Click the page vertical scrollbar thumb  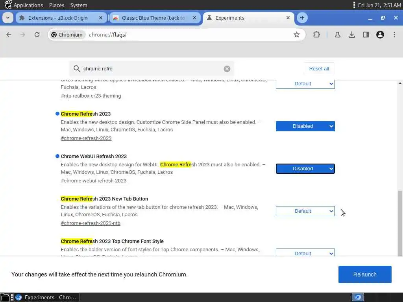[x=400, y=223]
